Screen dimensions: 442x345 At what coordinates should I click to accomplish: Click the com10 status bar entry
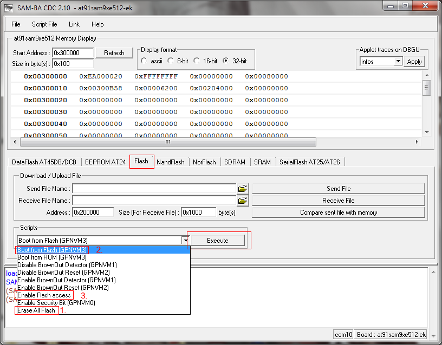pyautogui.click(x=343, y=335)
